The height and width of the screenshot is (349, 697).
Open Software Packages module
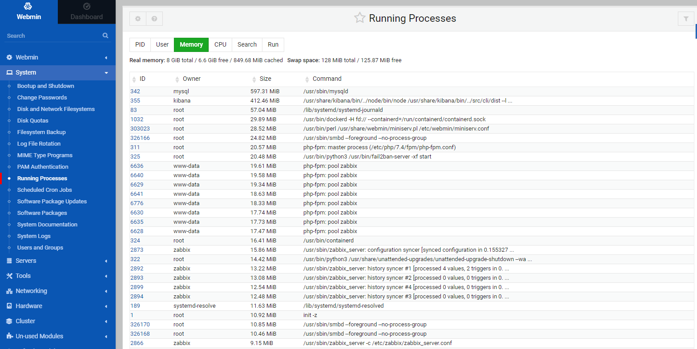(x=42, y=213)
